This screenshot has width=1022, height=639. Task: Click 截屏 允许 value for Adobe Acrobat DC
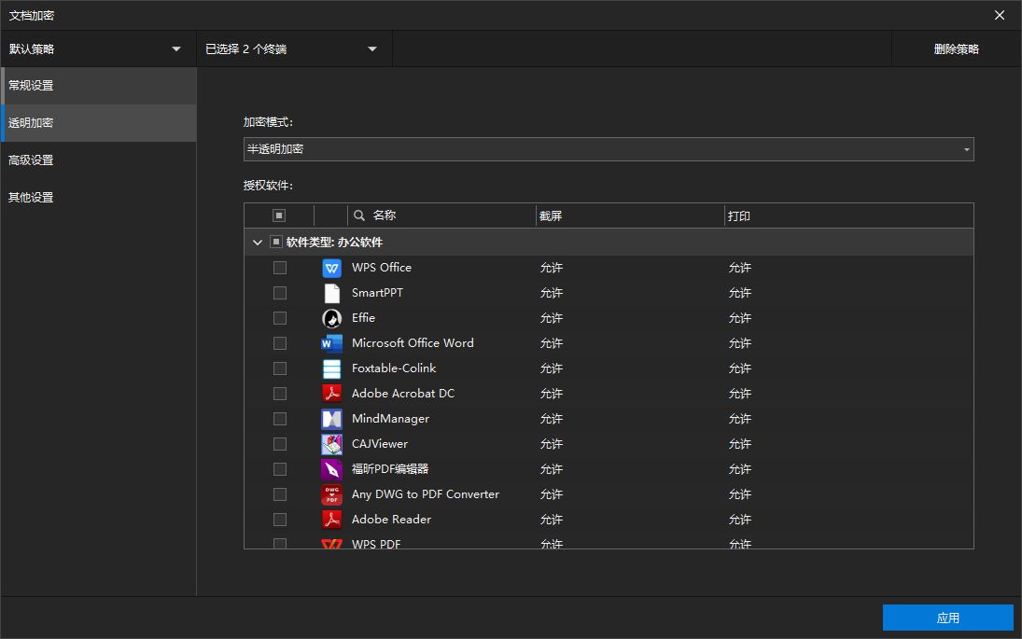point(552,394)
